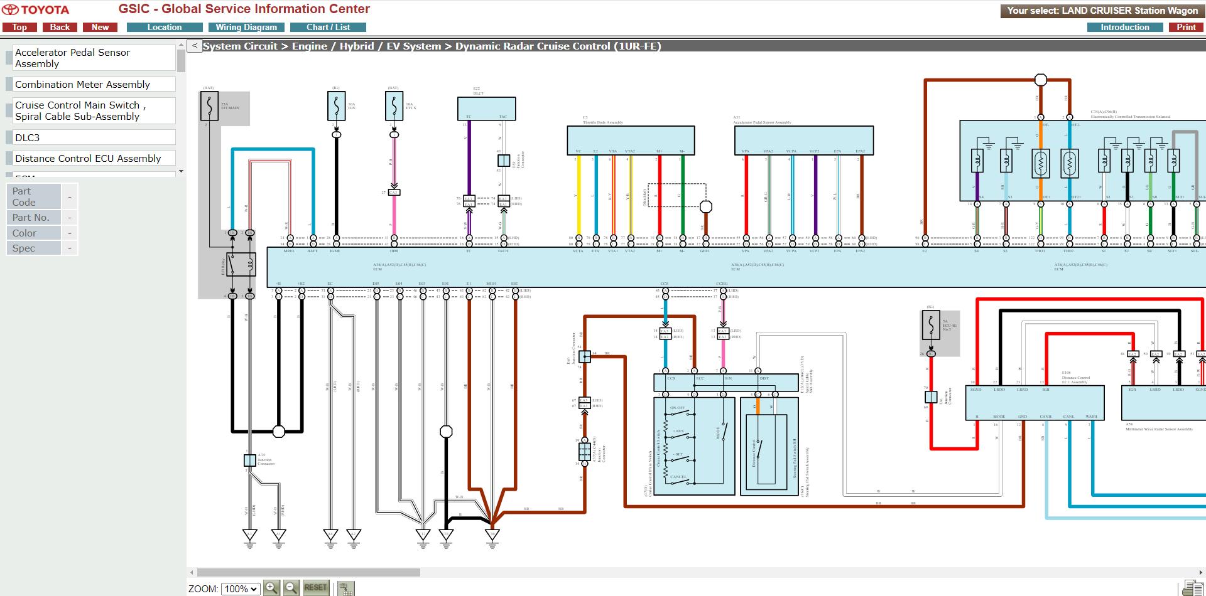The image size is (1206, 596).
Task: Click the Part No. label cell
Action: tap(34, 217)
